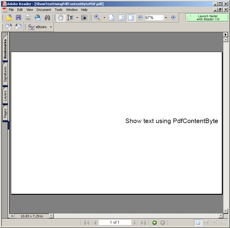Viewport: 230px width, 228px height.
Task: Set view to Fit Page icon
Action: pyautogui.click(x=121, y=18)
